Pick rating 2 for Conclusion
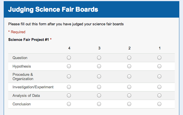Viewport: 183px width, 115px height. pyautogui.click(x=129, y=104)
